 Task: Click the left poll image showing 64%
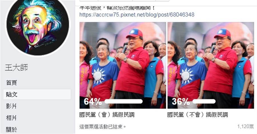tap(123, 65)
